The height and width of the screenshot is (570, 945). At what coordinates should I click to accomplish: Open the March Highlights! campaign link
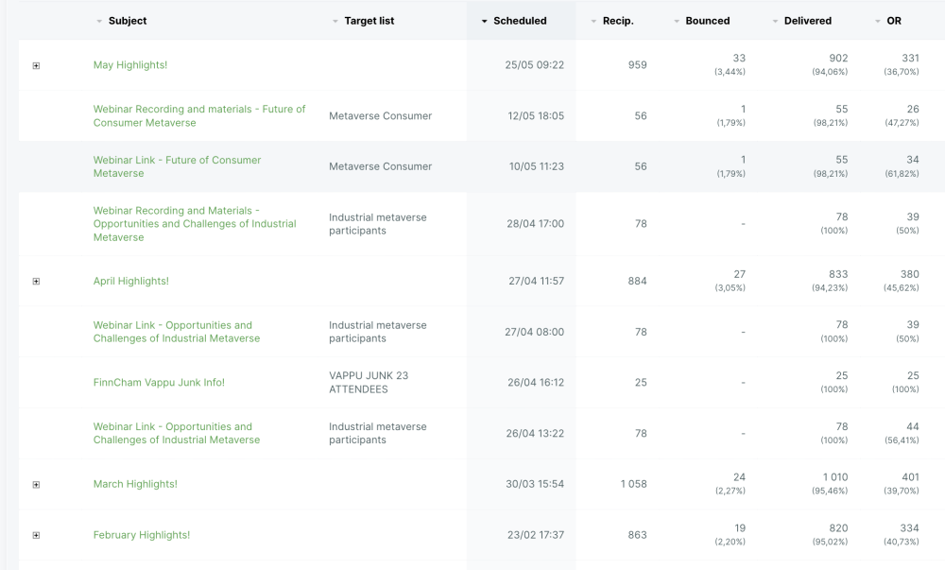[135, 484]
